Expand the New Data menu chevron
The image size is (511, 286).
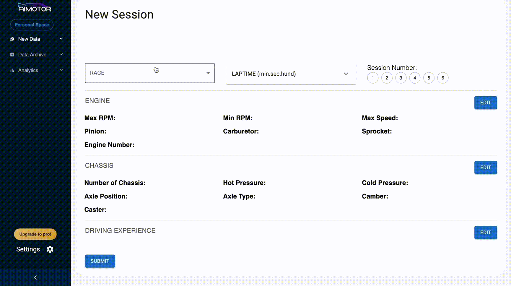[61, 39]
